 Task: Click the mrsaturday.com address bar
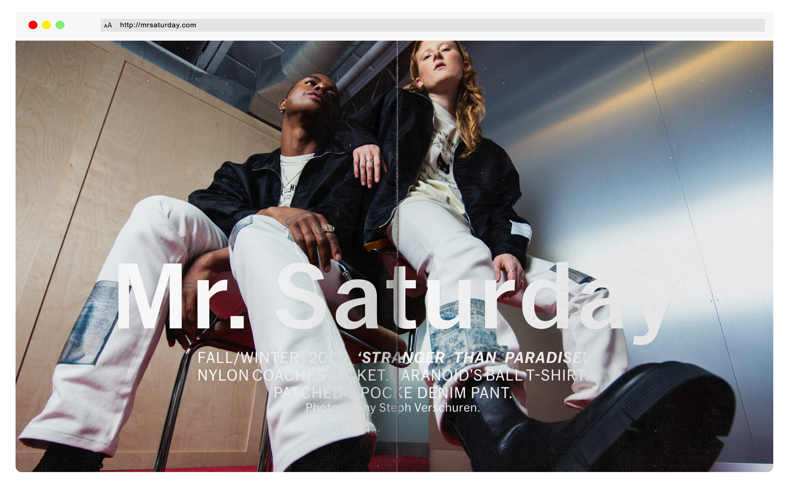click(x=433, y=25)
